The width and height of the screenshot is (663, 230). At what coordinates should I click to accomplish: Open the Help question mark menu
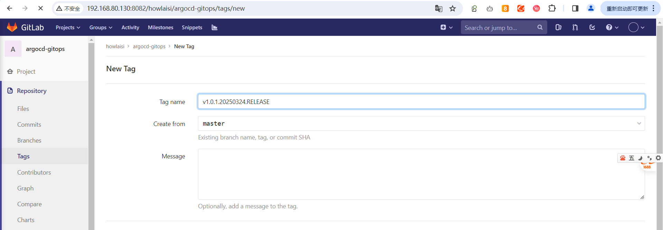612,28
